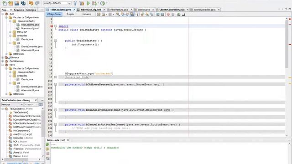Open the Debug Project dropdown arrow

(98, 3)
